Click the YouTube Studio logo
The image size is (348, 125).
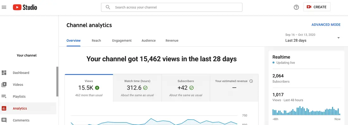click(x=25, y=7)
